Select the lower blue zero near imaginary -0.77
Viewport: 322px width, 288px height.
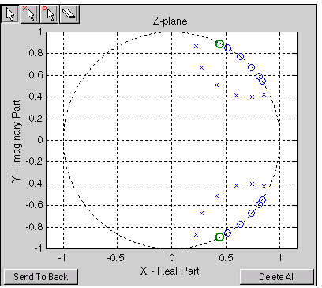point(240,225)
